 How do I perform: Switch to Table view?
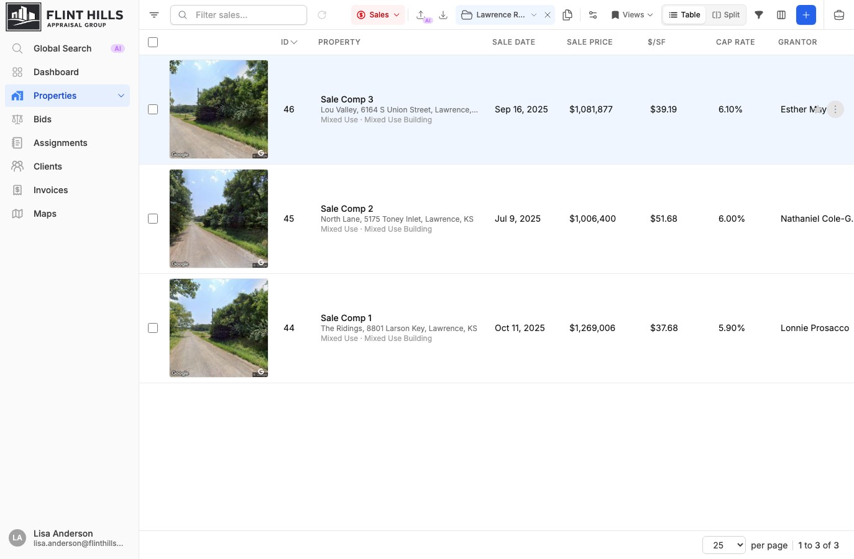point(684,15)
